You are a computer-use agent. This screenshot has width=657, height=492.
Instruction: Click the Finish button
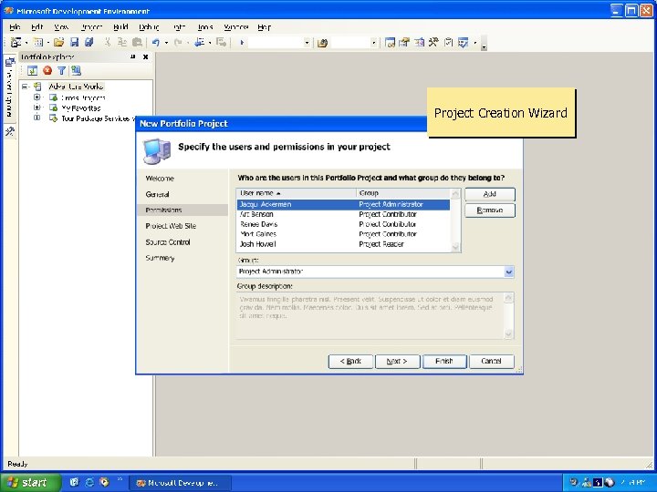(x=444, y=362)
